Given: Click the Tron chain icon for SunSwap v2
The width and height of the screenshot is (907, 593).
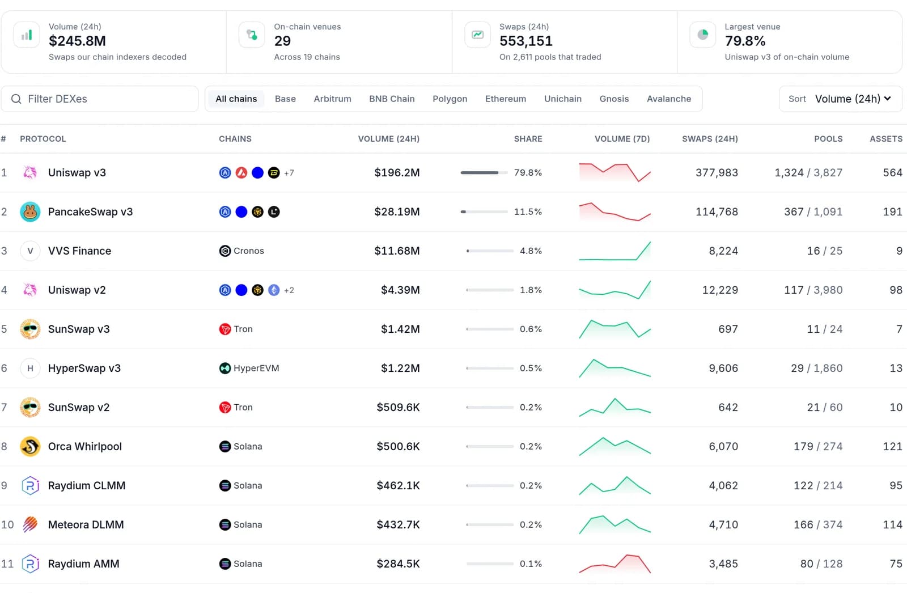Looking at the screenshot, I should click(x=225, y=408).
